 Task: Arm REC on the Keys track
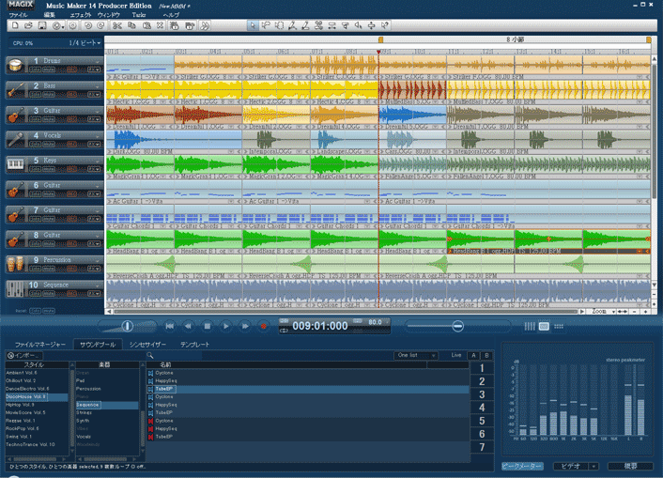(71, 169)
